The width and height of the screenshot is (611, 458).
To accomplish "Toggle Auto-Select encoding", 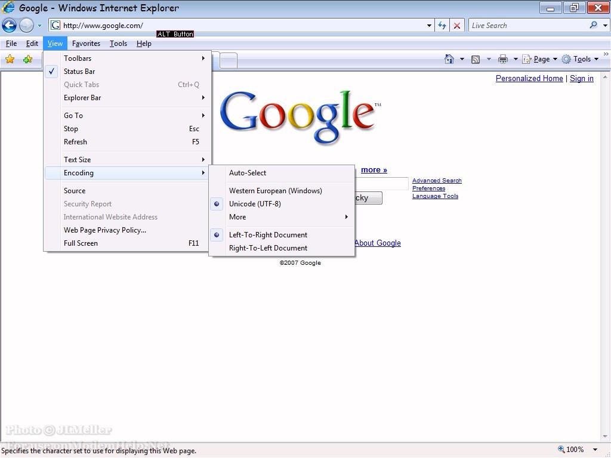I will click(x=282, y=173).
